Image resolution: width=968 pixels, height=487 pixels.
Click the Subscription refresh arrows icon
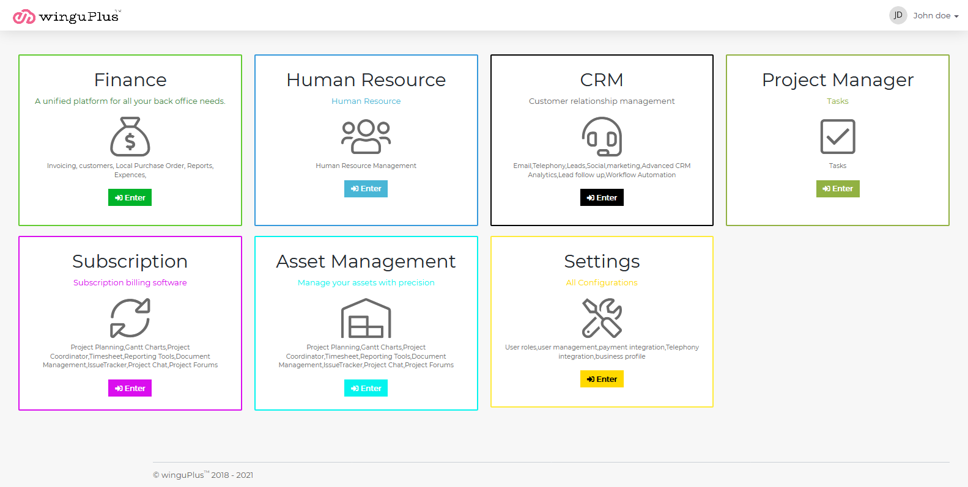(x=130, y=318)
